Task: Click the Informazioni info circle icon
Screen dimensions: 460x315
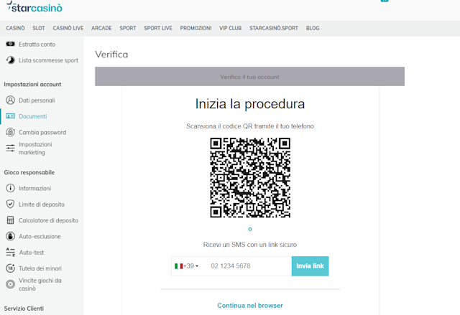Action: [10, 188]
